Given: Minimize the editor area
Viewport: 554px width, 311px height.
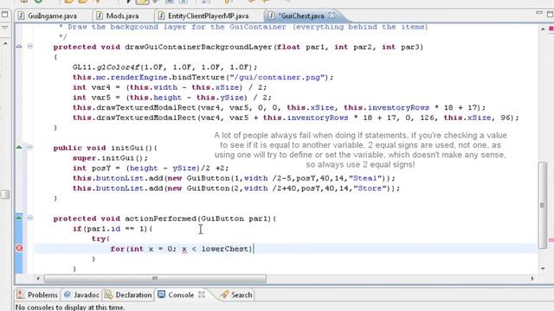Looking at the screenshot, I should coord(539,13).
